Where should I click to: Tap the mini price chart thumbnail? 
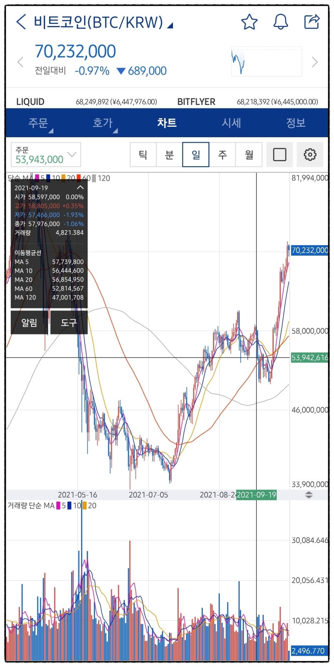point(266,62)
